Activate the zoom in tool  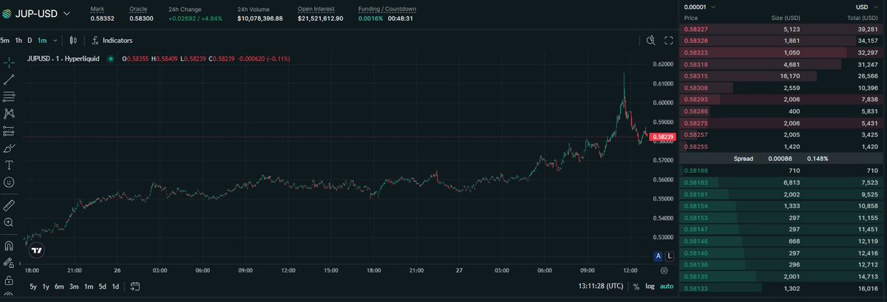point(9,222)
